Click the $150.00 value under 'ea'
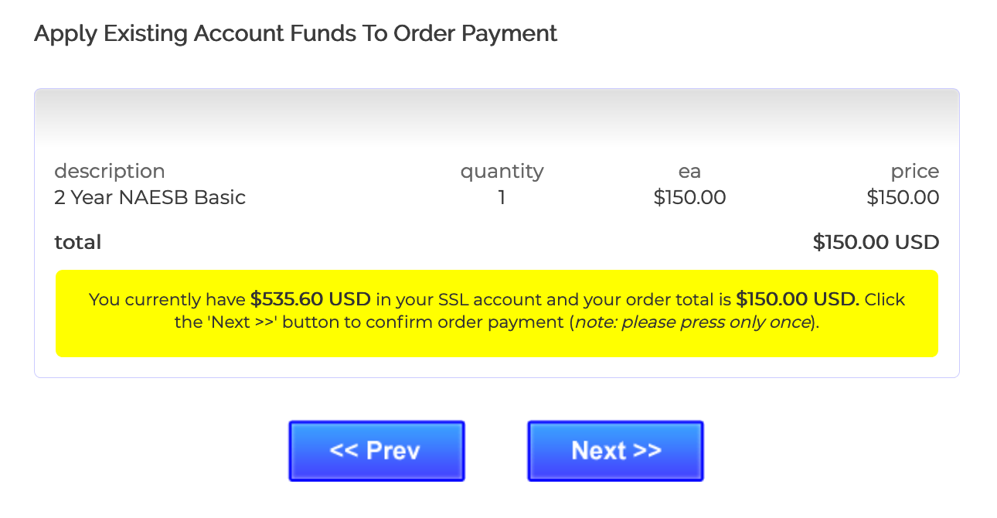This screenshot has width=997, height=518. [x=689, y=198]
